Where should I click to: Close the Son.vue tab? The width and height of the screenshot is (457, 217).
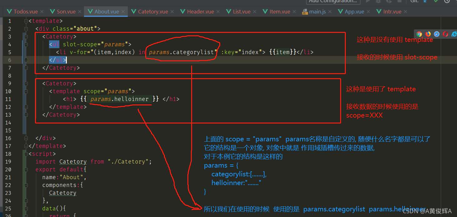tap(80, 12)
